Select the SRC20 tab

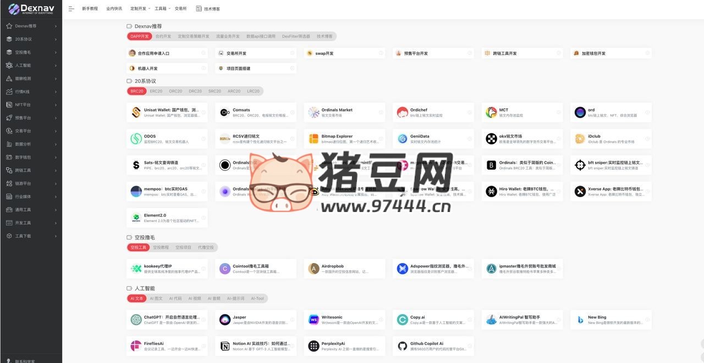[x=215, y=91]
